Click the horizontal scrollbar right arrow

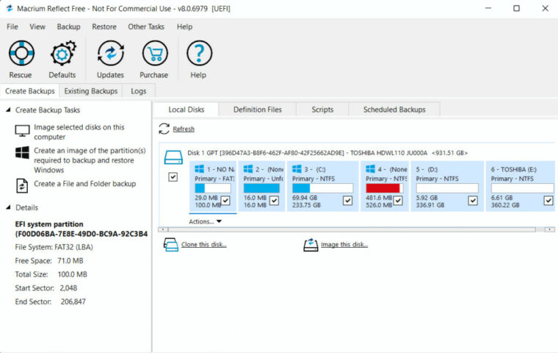coord(550,229)
